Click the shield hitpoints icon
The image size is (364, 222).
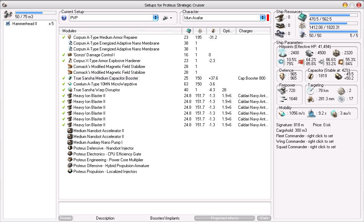pos(282,53)
